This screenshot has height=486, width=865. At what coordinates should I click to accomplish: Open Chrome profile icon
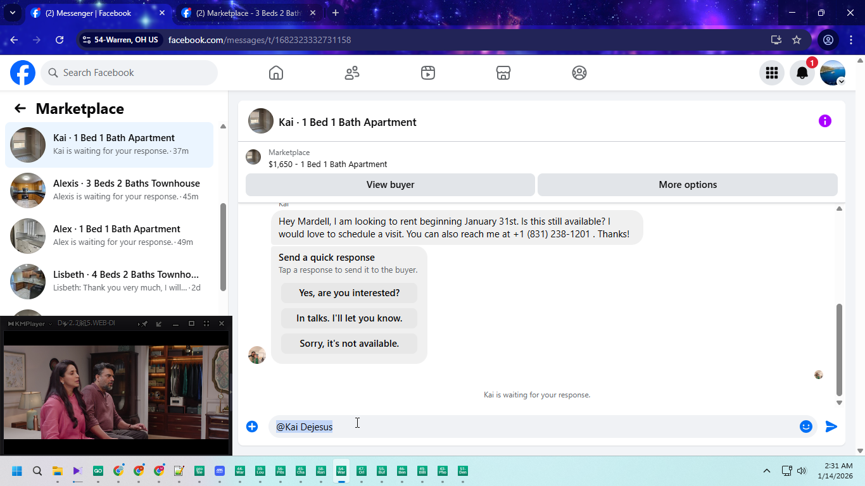[x=828, y=40]
